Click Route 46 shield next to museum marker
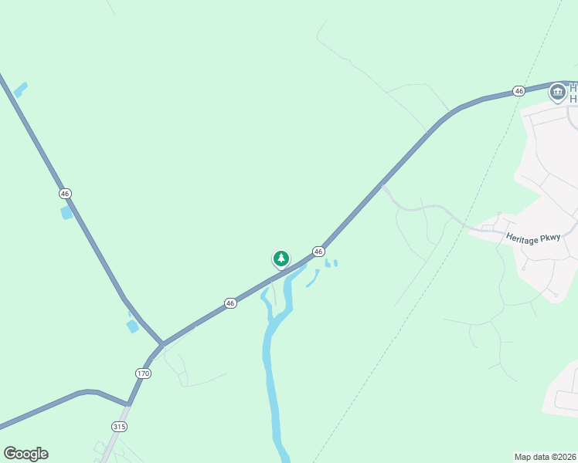The width and height of the screenshot is (578, 463). point(518,91)
